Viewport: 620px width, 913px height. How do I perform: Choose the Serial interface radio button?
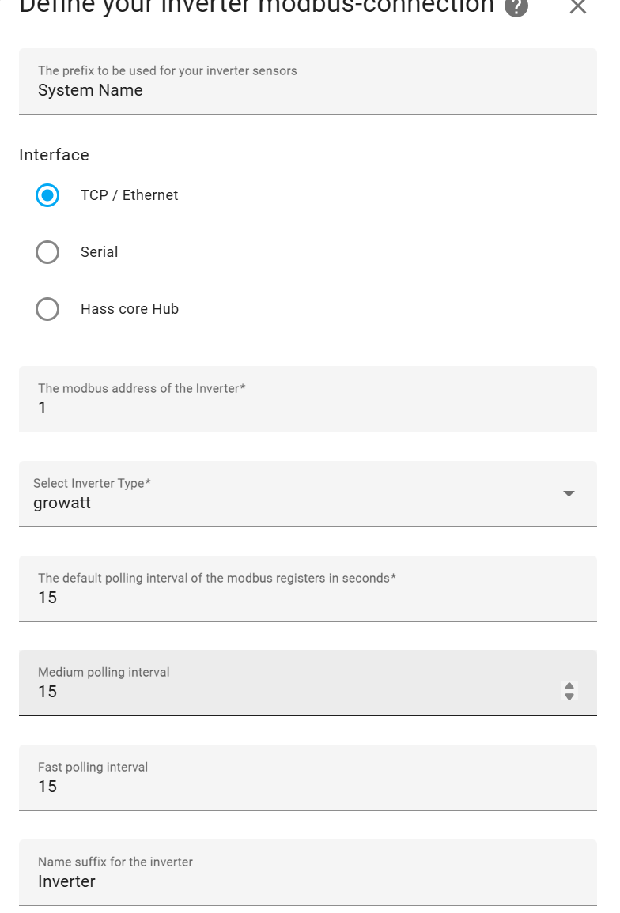click(x=47, y=252)
